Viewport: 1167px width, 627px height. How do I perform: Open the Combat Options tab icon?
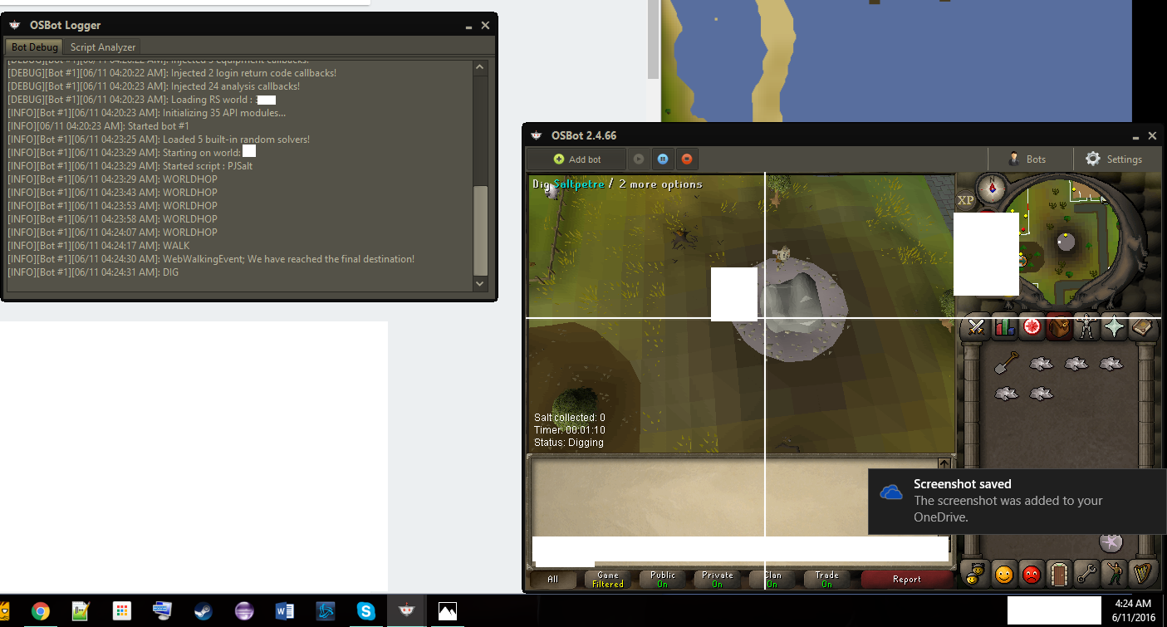(978, 328)
